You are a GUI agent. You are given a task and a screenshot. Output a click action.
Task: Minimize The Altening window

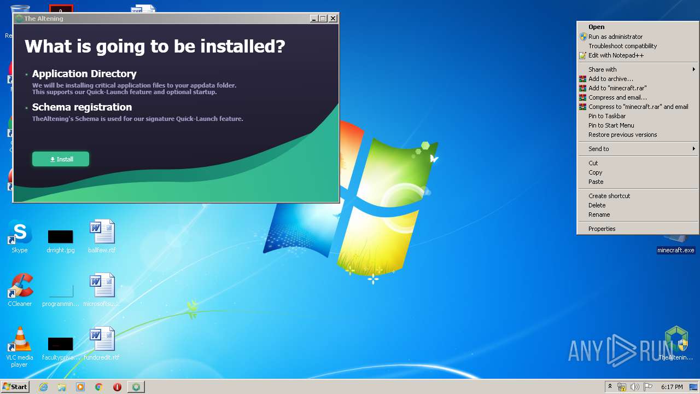click(x=314, y=19)
